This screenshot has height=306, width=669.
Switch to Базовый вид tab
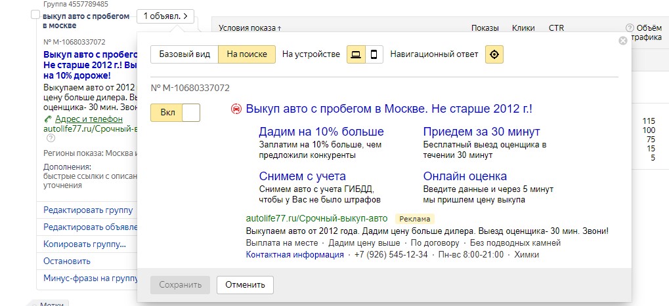pyautogui.click(x=184, y=54)
